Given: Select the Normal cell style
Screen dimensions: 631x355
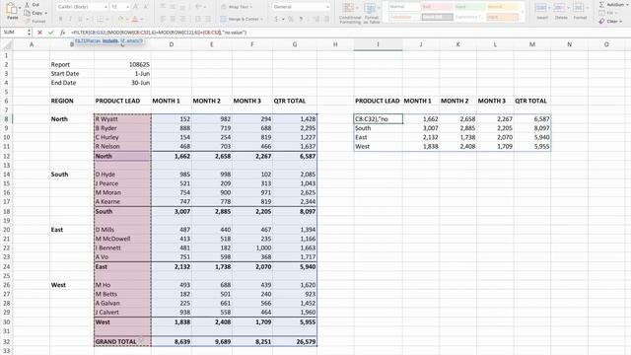Looking at the screenshot, I should point(403,7).
